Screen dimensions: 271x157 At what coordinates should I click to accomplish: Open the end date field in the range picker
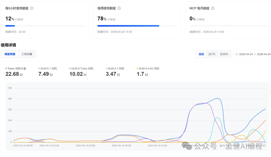264,54
